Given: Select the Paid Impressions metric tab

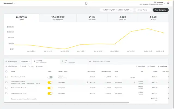Looking at the screenshot, I should (58, 18).
